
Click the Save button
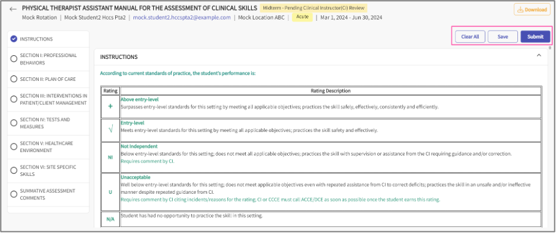pyautogui.click(x=503, y=37)
